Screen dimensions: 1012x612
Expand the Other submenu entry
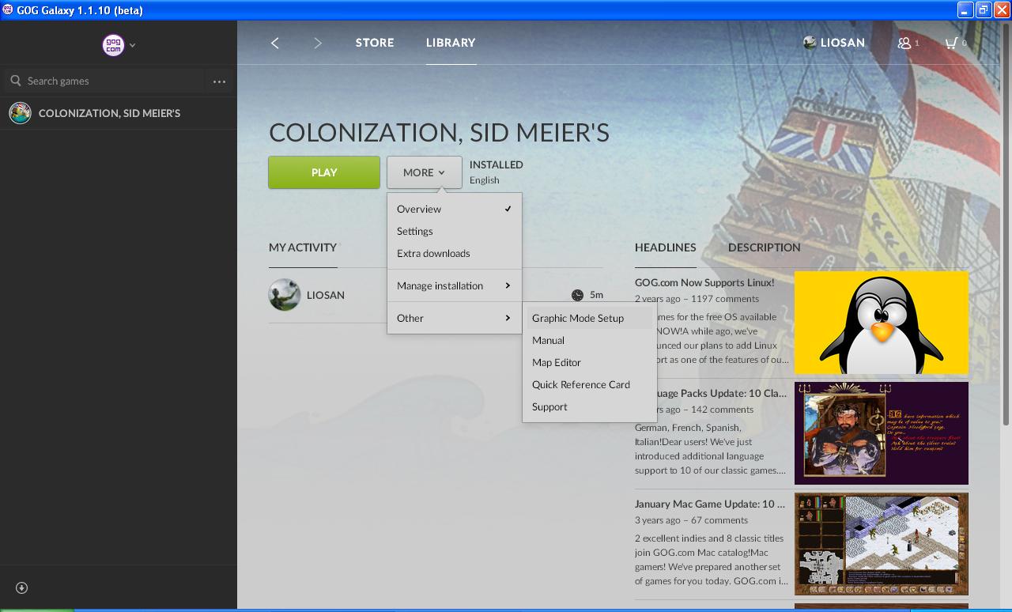pos(454,318)
